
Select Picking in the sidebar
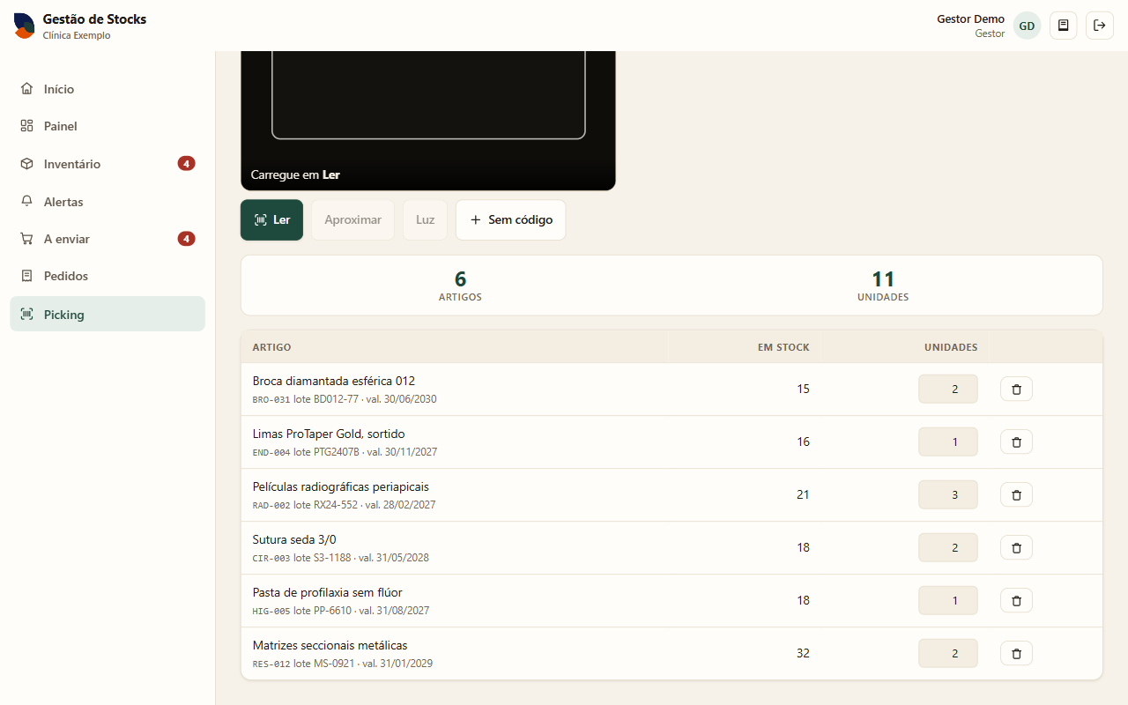click(108, 314)
